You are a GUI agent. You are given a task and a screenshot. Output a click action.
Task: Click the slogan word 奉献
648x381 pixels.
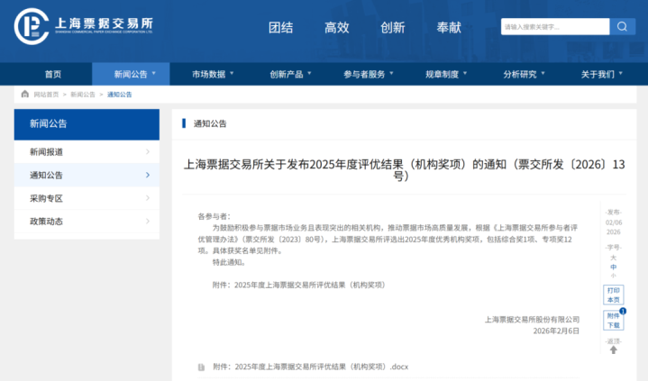[x=449, y=27]
